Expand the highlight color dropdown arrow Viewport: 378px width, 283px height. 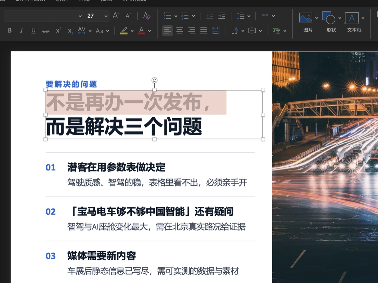pyautogui.click(x=132, y=31)
